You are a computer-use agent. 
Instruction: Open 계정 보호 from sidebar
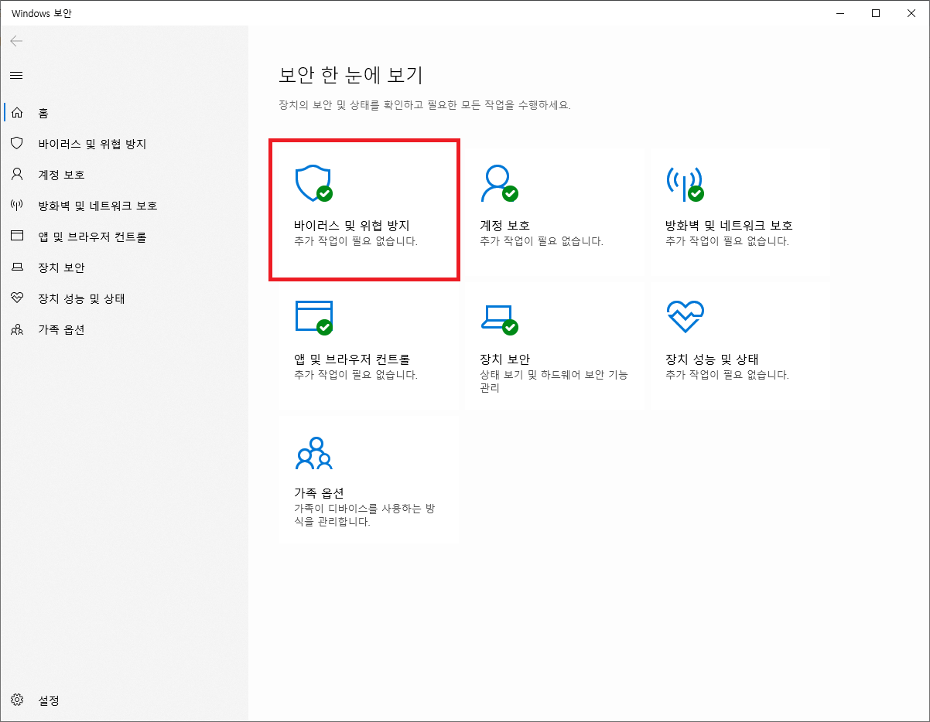pos(124,175)
